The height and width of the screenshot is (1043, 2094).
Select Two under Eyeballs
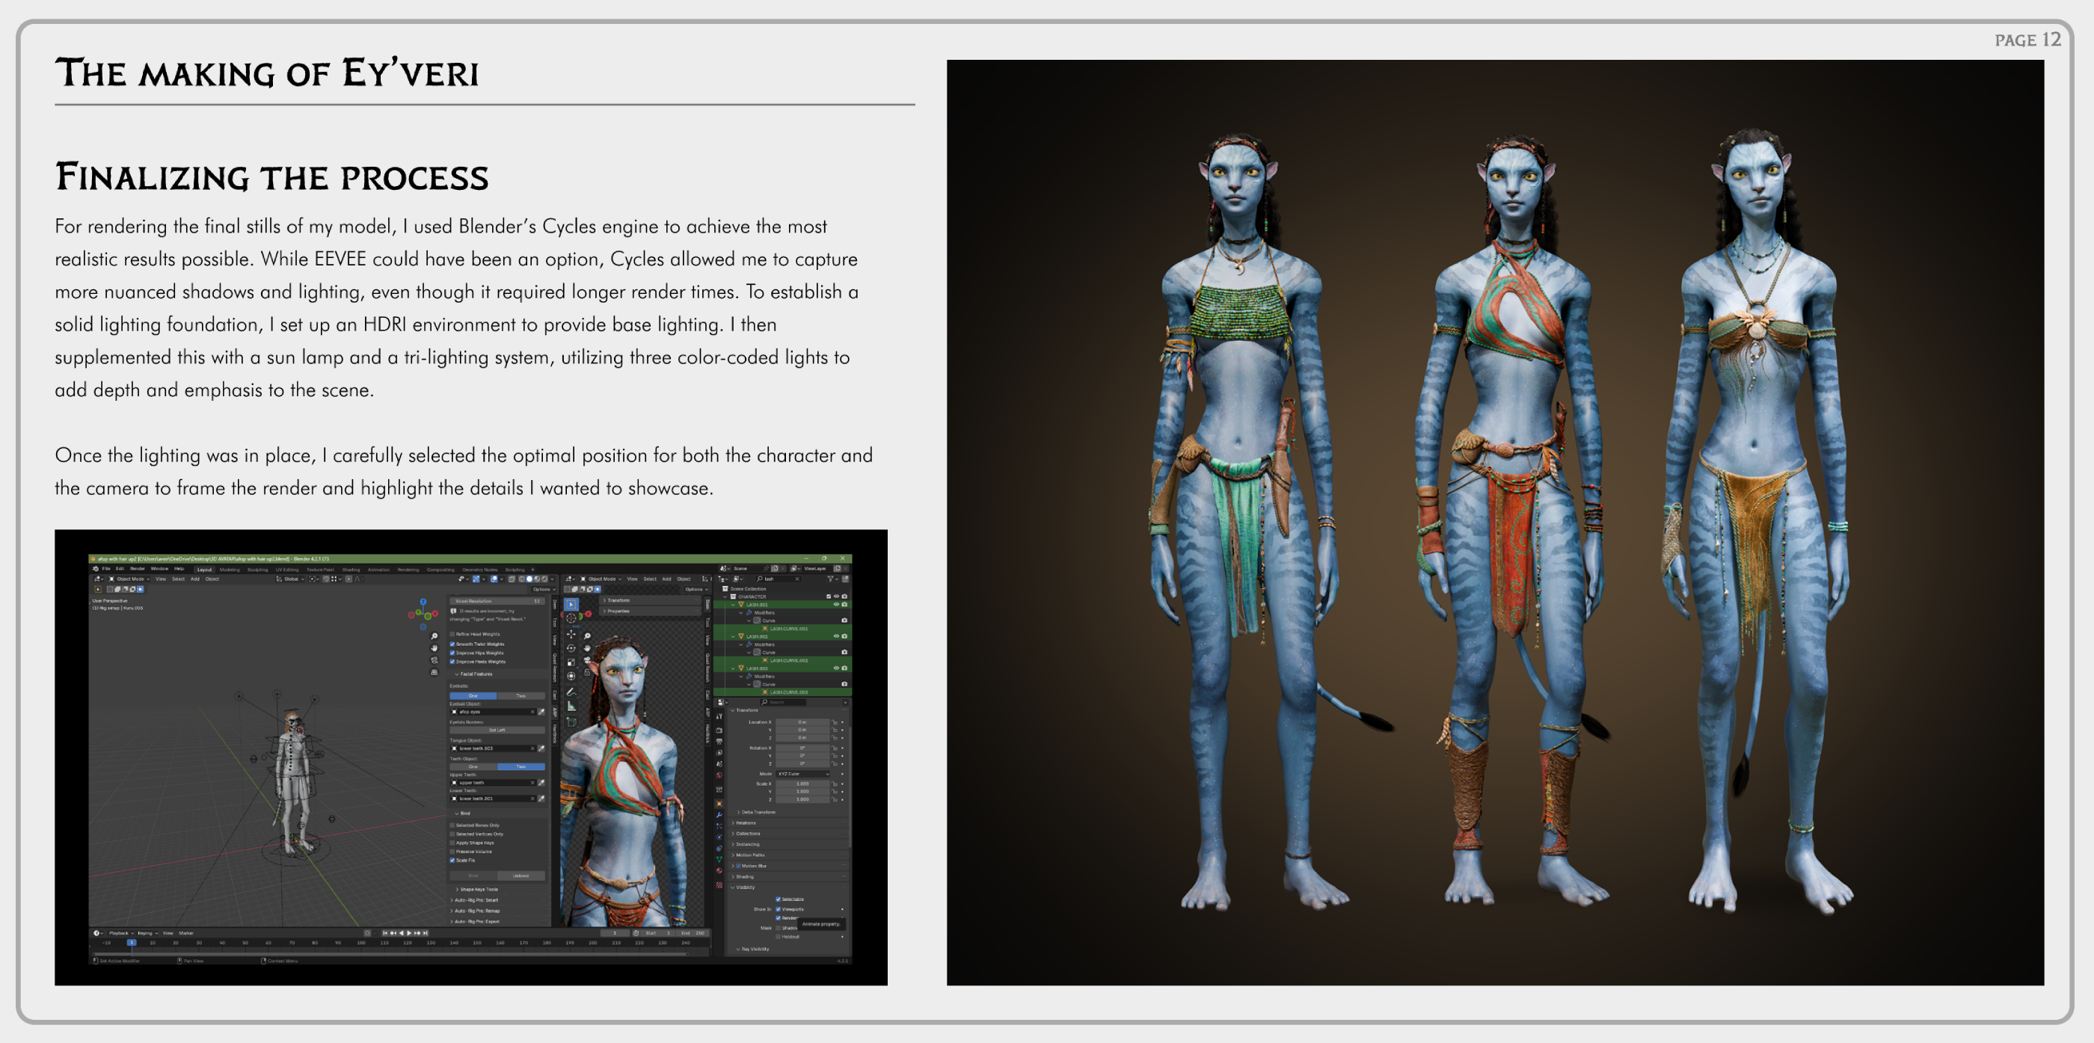pos(522,696)
